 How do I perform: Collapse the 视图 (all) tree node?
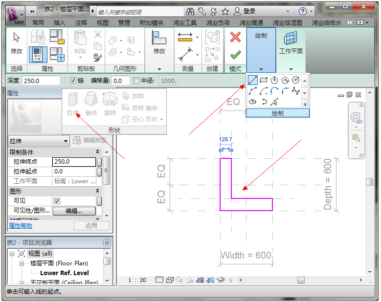[x=12, y=254]
